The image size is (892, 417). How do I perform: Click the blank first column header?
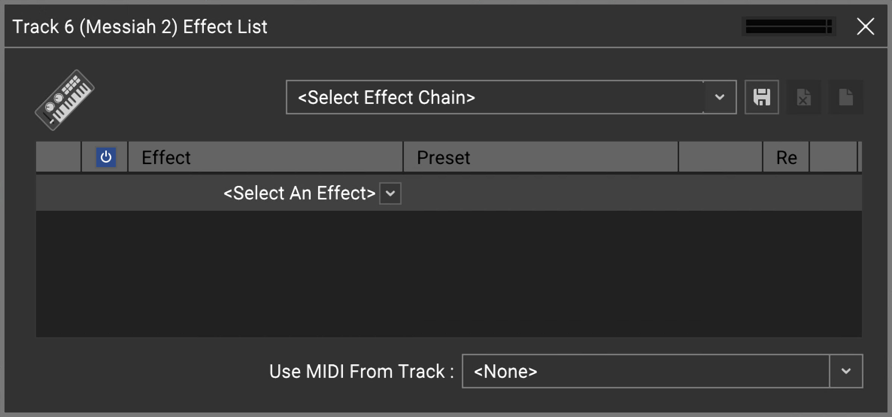point(58,157)
